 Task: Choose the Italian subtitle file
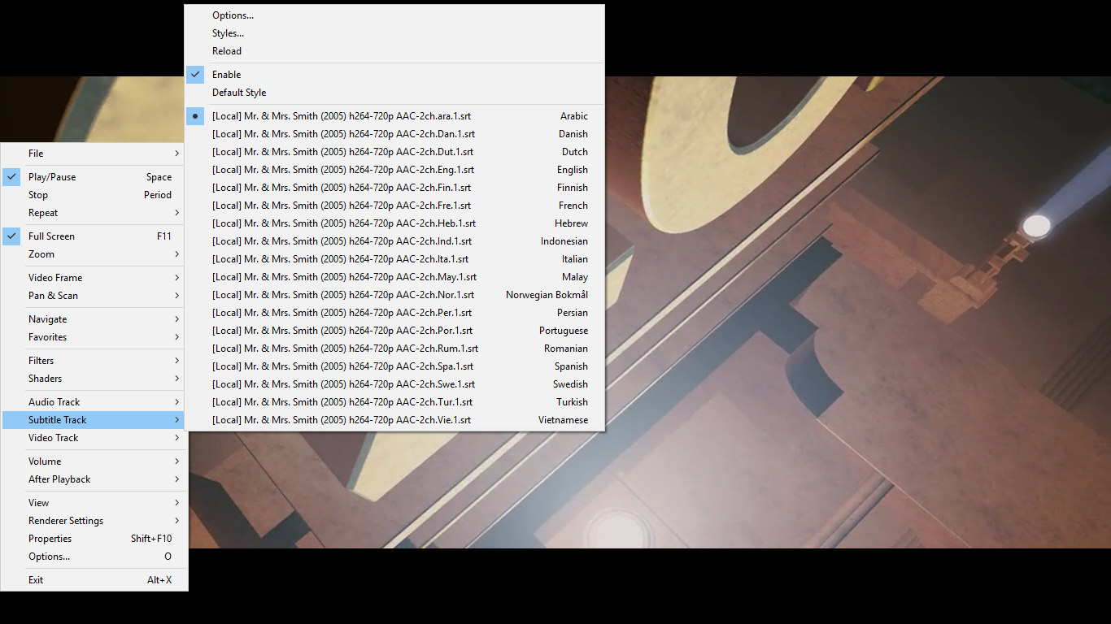394,259
